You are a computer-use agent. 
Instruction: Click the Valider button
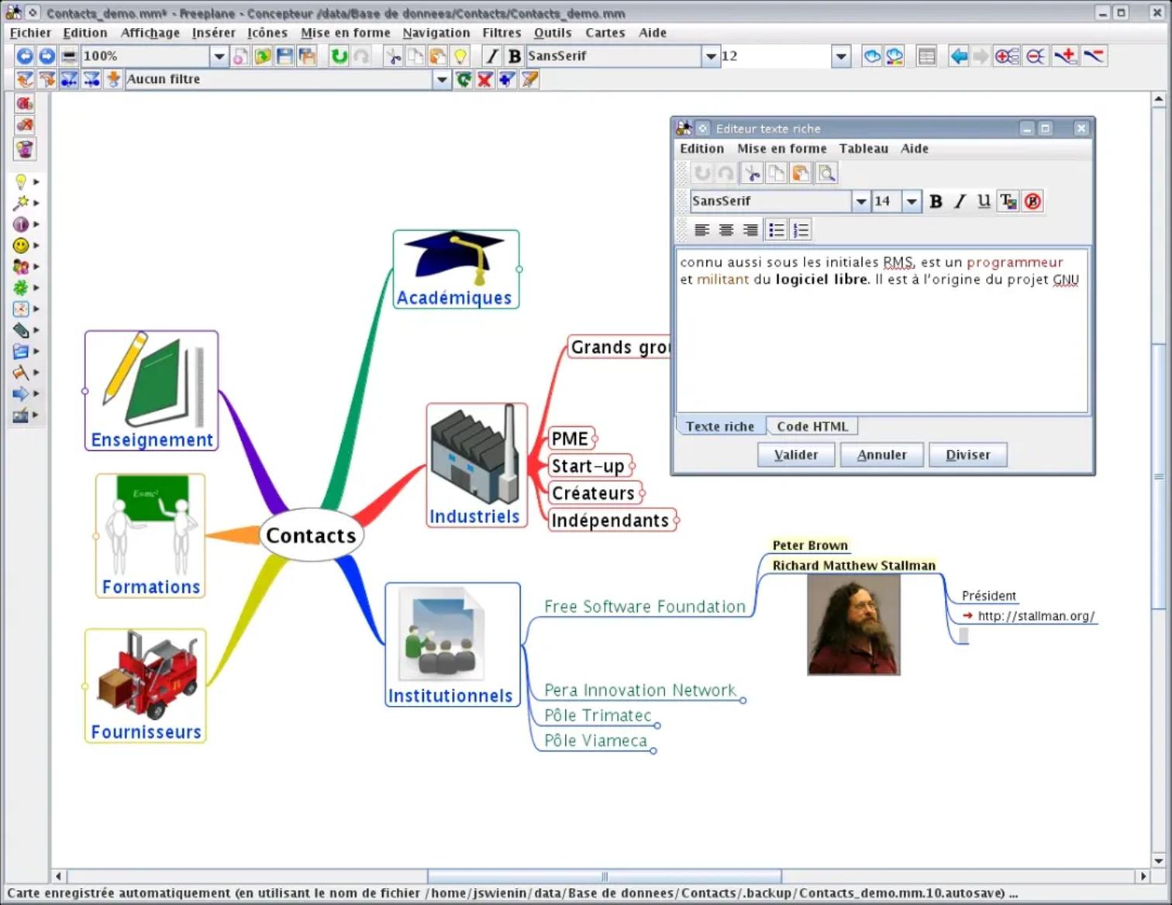796,455
